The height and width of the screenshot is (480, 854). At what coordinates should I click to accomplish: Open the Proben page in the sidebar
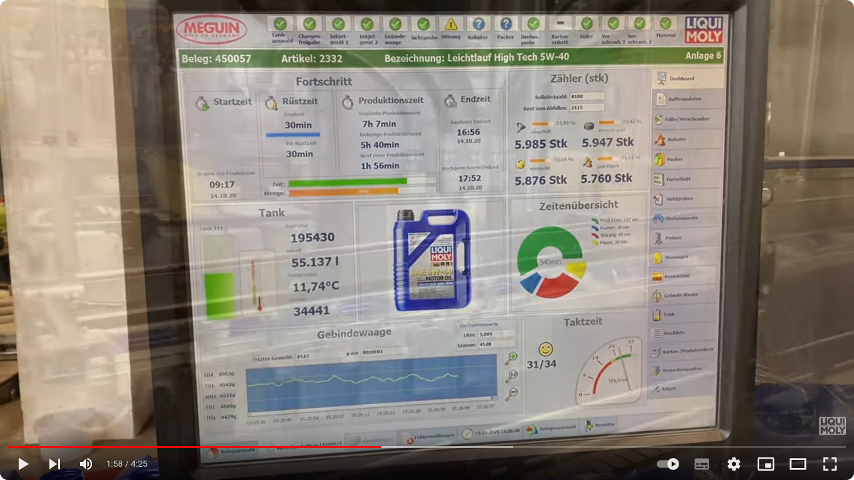685,237
